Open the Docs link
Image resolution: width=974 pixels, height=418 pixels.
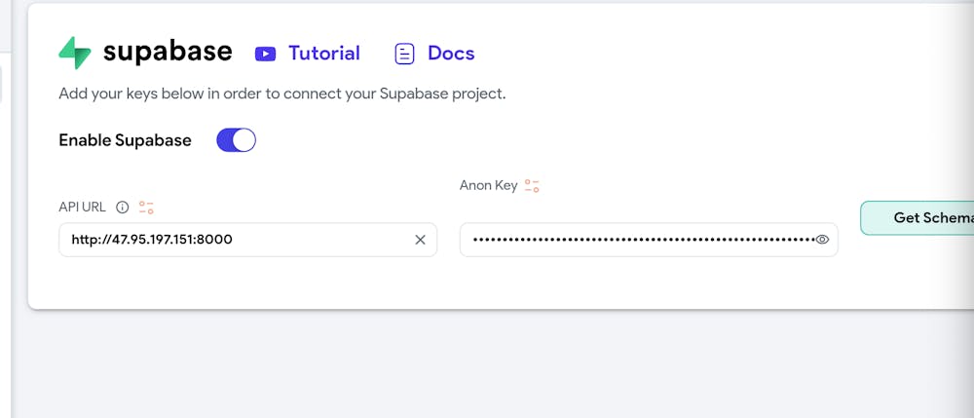[451, 54]
